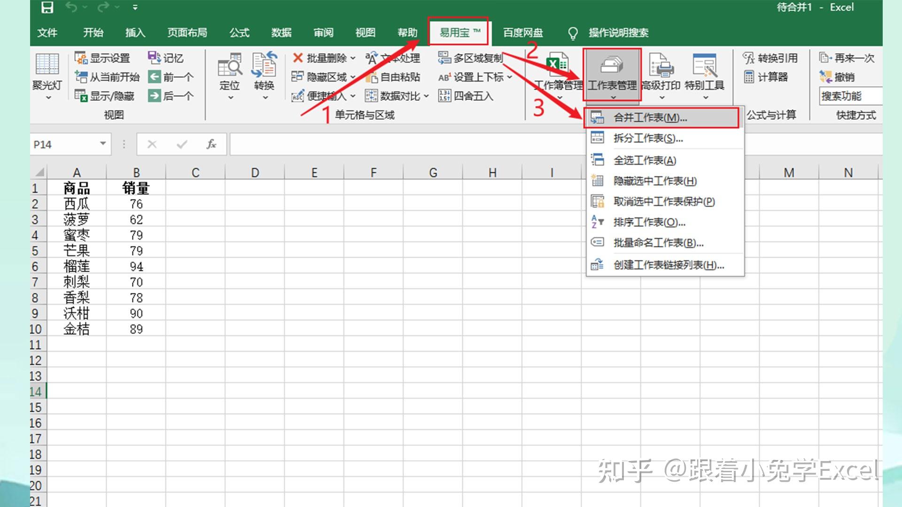Choose 拆分工作表(S)... from the menu

point(665,138)
